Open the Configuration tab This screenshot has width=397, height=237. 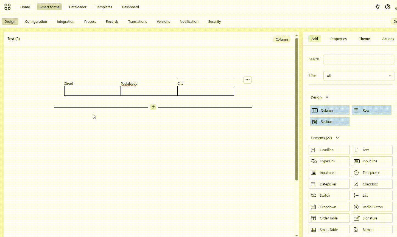click(36, 22)
